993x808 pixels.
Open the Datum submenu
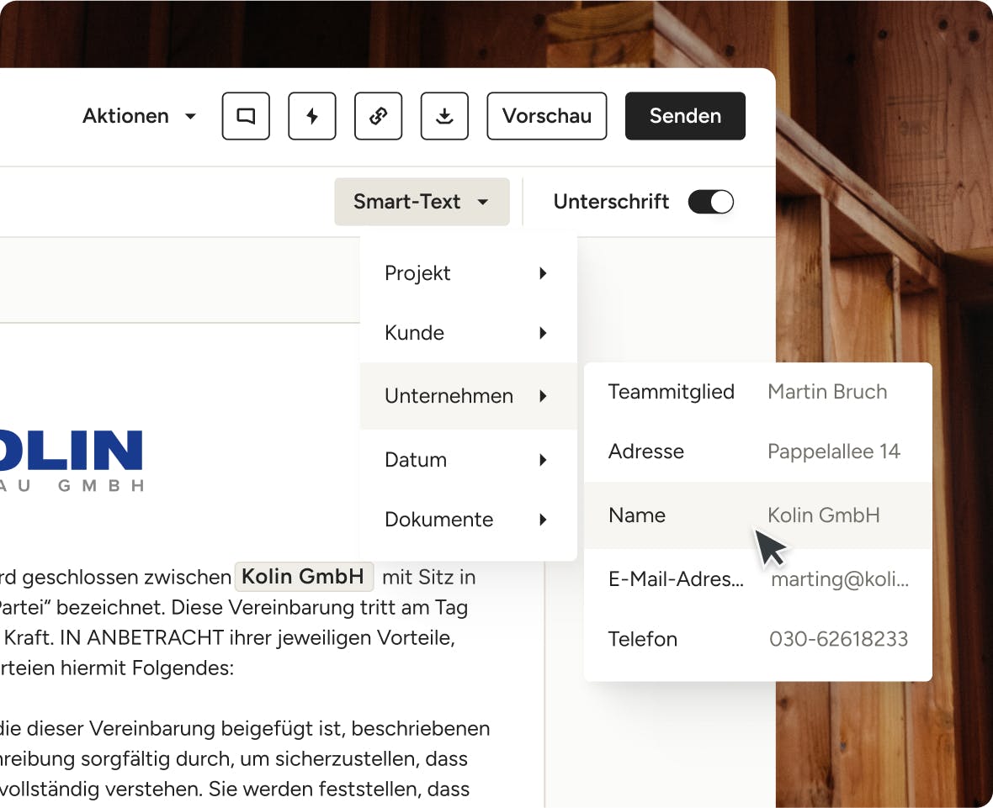pyautogui.click(x=468, y=460)
